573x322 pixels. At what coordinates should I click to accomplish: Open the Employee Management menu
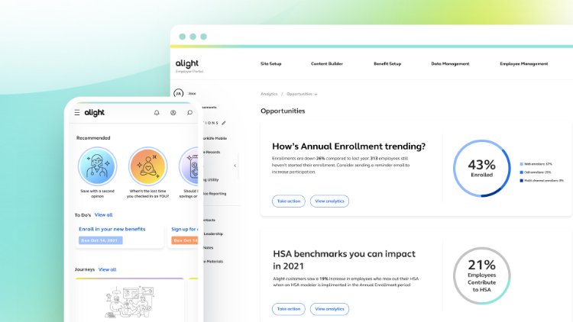pos(523,63)
